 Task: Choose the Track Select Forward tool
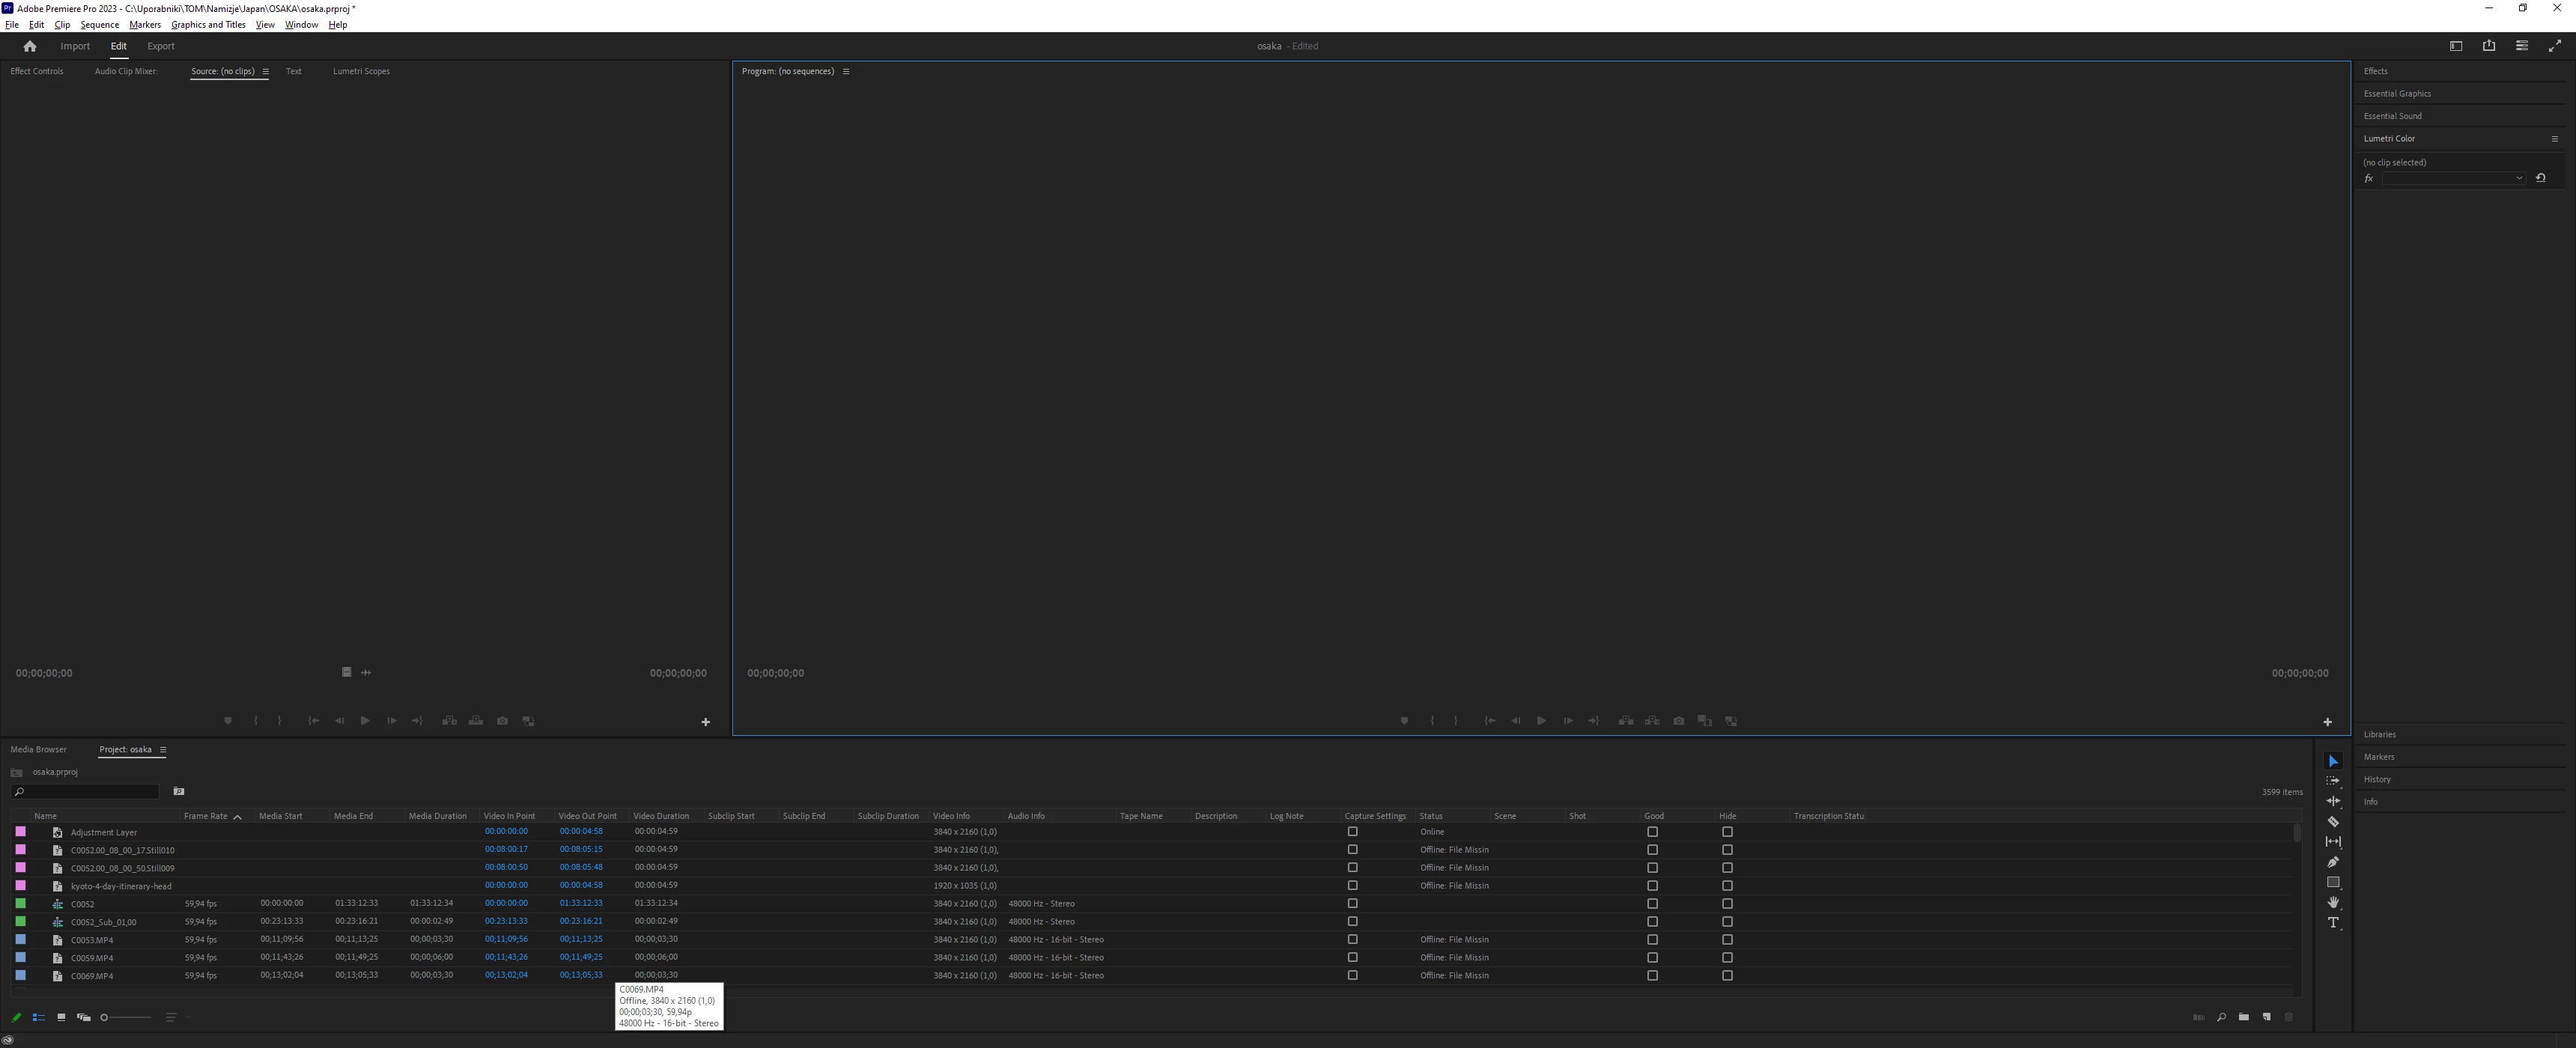[2333, 781]
